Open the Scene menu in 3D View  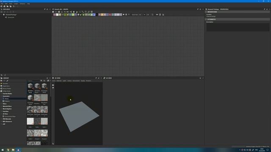pyautogui.click(x=54, y=81)
